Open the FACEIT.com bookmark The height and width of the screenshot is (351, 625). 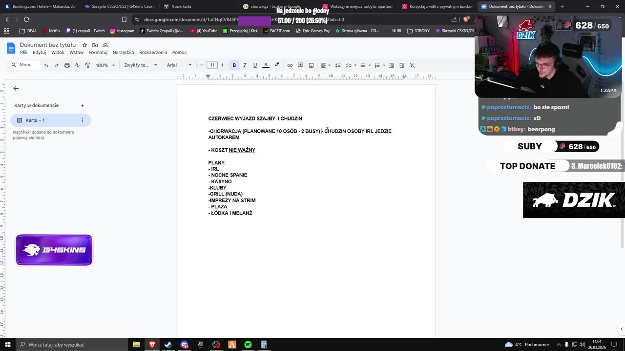pos(276,31)
